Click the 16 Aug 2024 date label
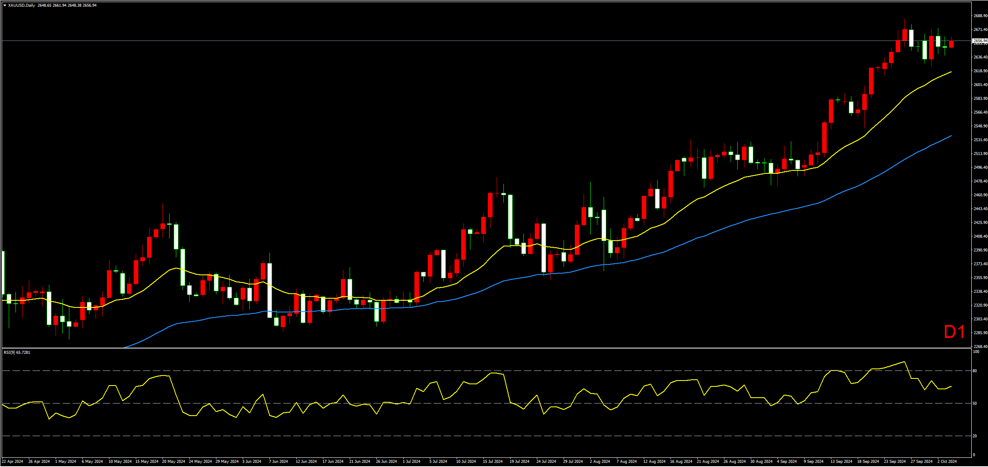The height and width of the screenshot is (467, 988). point(681,462)
